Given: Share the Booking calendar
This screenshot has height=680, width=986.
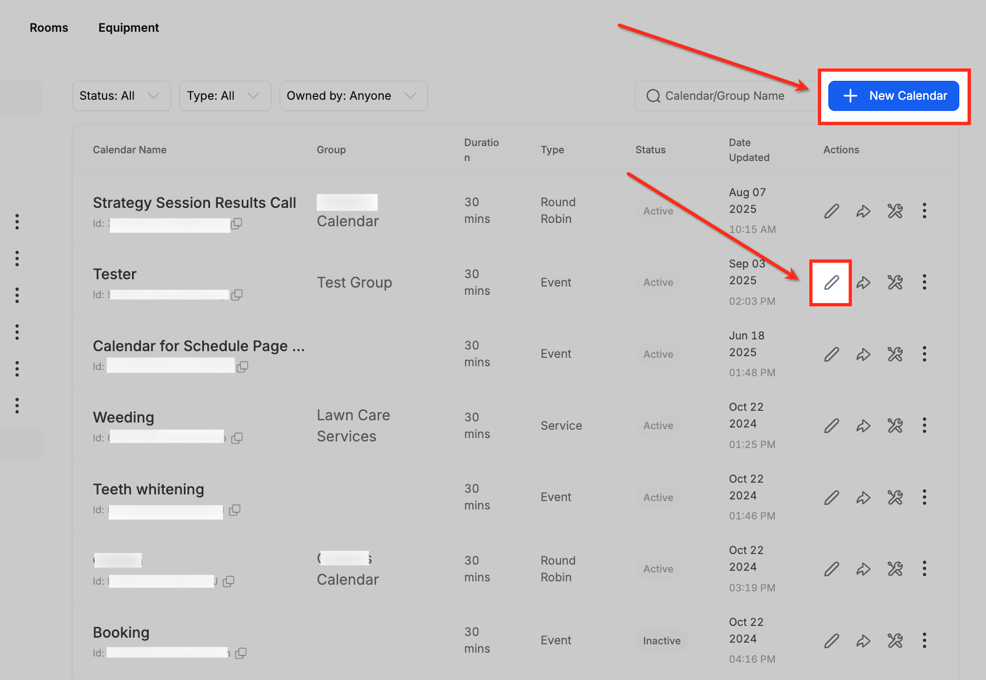Looking at the screenshot, I should 863,641.
